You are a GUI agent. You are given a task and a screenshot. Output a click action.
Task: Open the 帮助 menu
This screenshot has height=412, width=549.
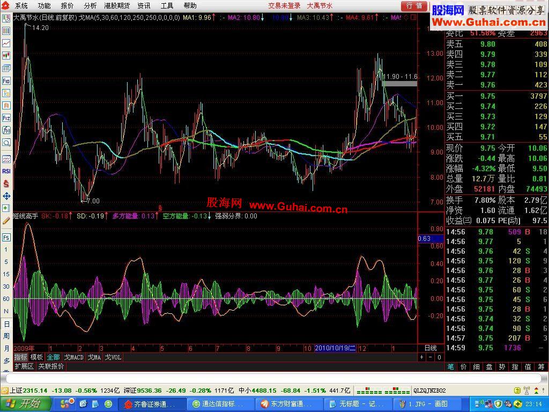pos(190,5)
